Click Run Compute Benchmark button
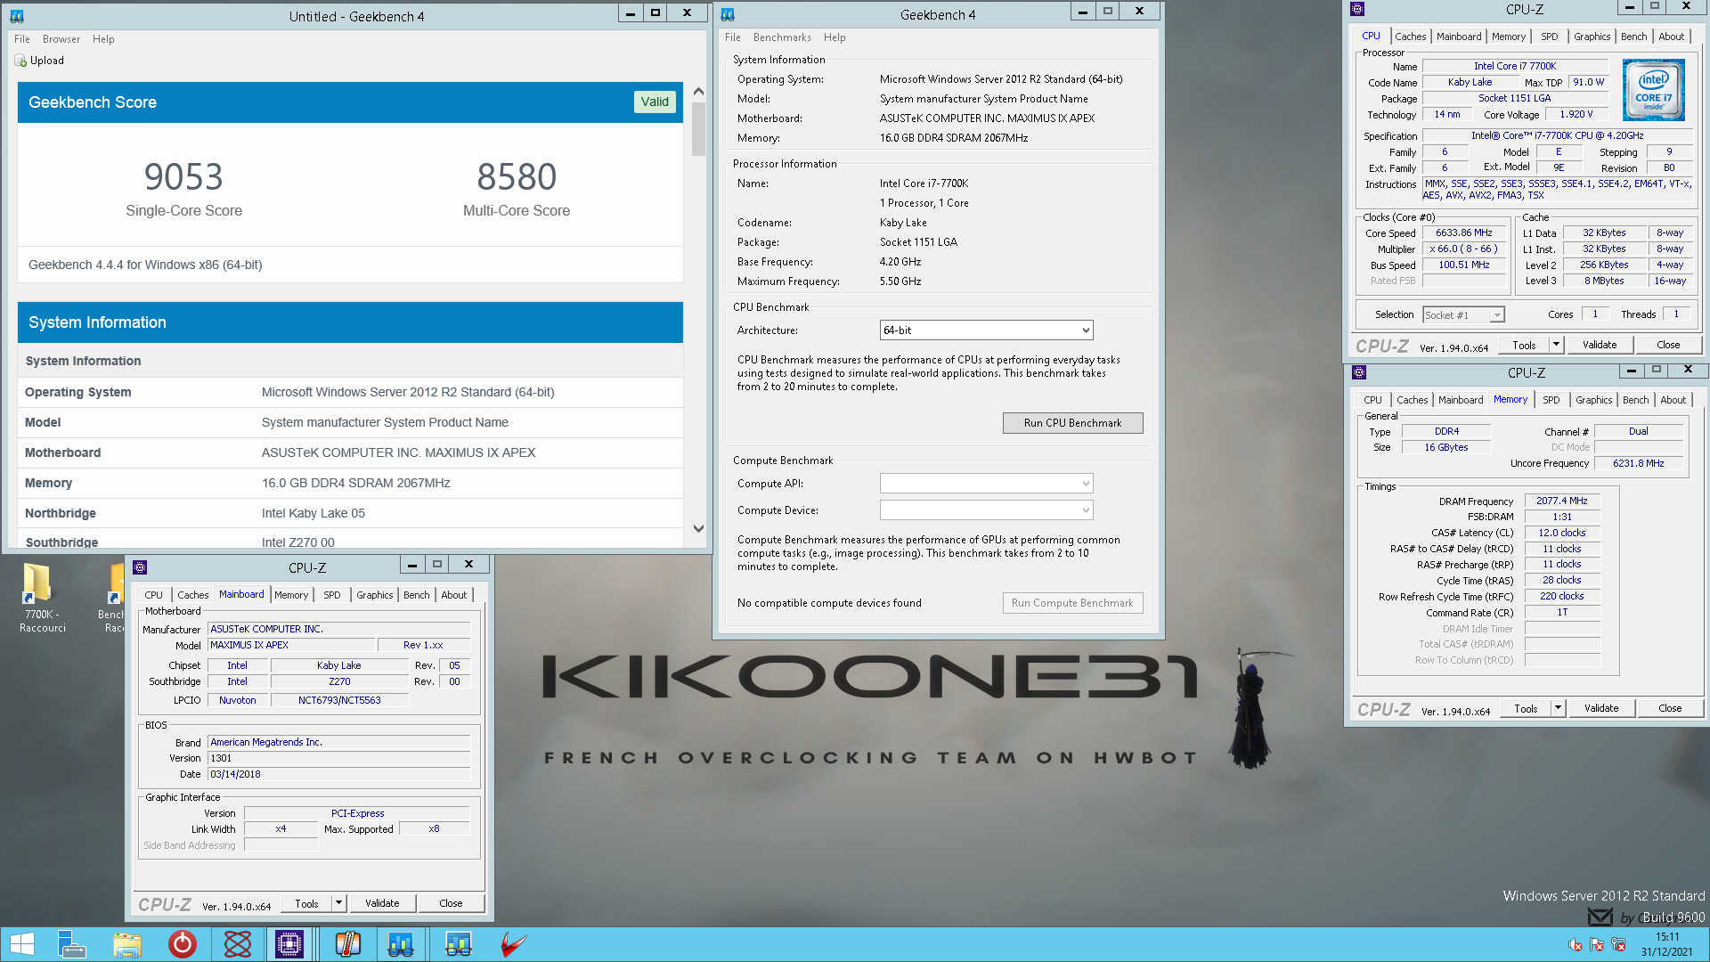Screen dimensions: 1710x962 (1072, 603)
